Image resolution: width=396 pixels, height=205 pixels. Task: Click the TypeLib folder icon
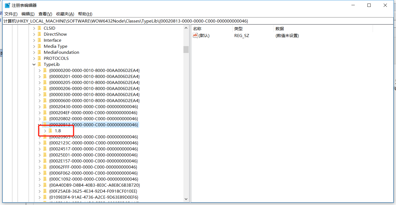point(39,64)
